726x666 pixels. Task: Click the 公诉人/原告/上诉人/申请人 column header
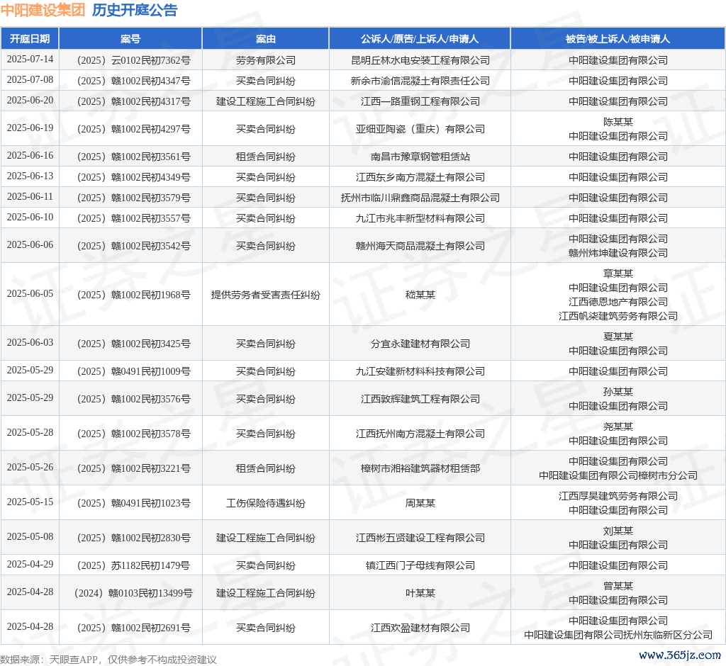[420, 39]
